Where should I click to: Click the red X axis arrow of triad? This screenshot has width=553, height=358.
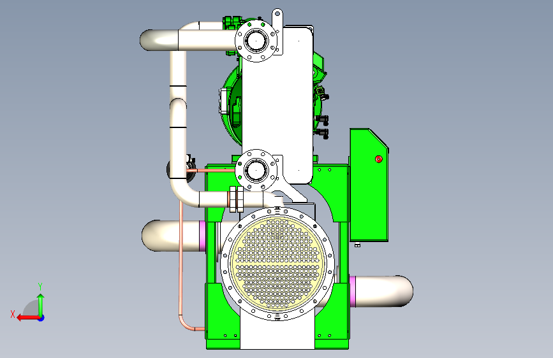[28, 318]
